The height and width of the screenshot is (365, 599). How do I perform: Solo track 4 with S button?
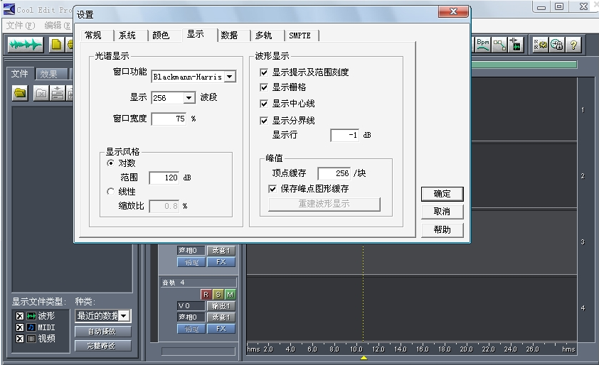click(218, 295)
